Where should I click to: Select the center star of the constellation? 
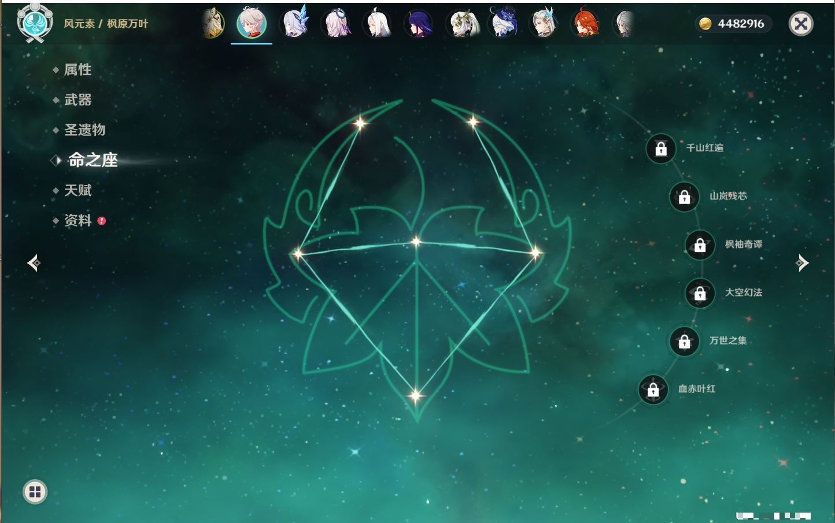[416, 242]
